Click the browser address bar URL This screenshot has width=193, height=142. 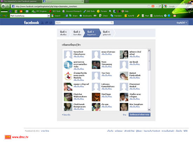tap(79, 6)
